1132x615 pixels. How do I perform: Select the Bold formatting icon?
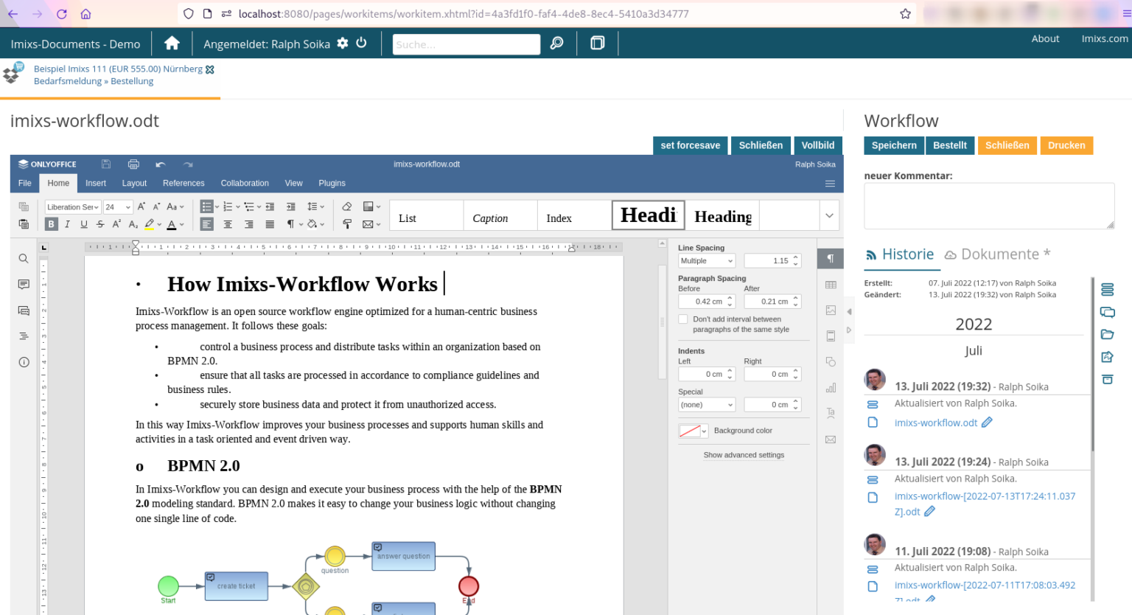(x=50, y=223)
